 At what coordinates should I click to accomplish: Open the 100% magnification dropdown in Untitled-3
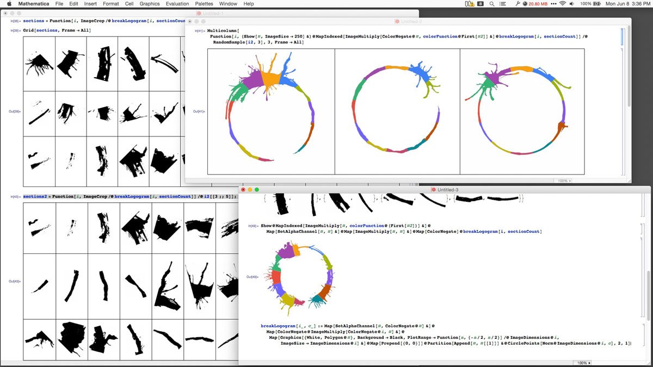point(583,363)
